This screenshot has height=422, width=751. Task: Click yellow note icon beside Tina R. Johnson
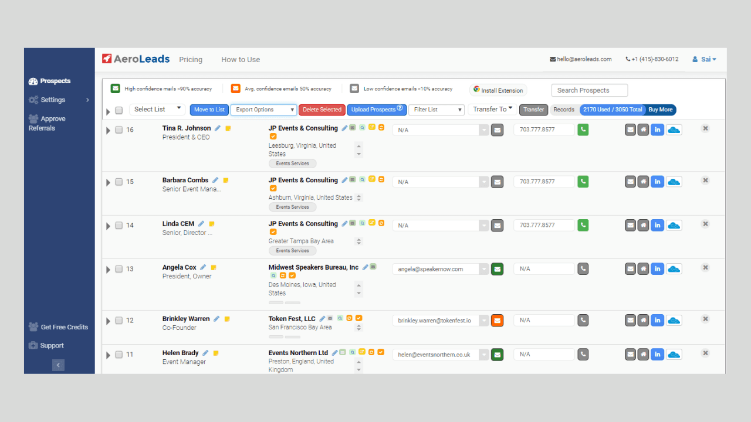click(228, 128)
